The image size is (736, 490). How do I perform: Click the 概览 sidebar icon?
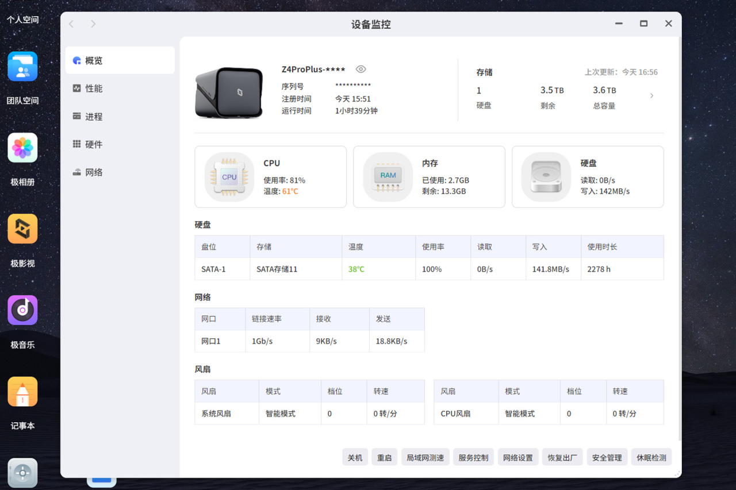76,60
